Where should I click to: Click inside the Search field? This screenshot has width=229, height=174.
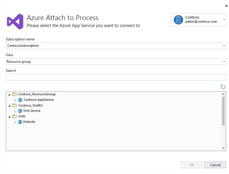116,77
